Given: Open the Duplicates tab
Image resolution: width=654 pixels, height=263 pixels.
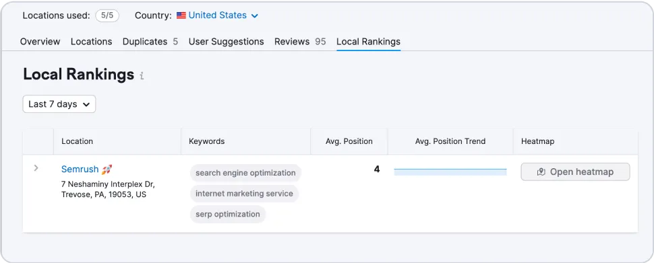Looking at the screenshot, I should [x=150, y=42].
